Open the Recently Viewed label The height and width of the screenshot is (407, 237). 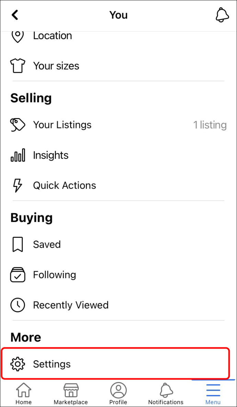click(x=71, y=305)
